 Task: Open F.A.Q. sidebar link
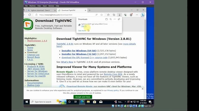tap(30, 60)
